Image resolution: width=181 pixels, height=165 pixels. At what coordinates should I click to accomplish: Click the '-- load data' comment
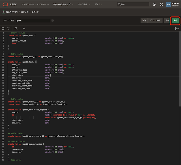(14, 160)
